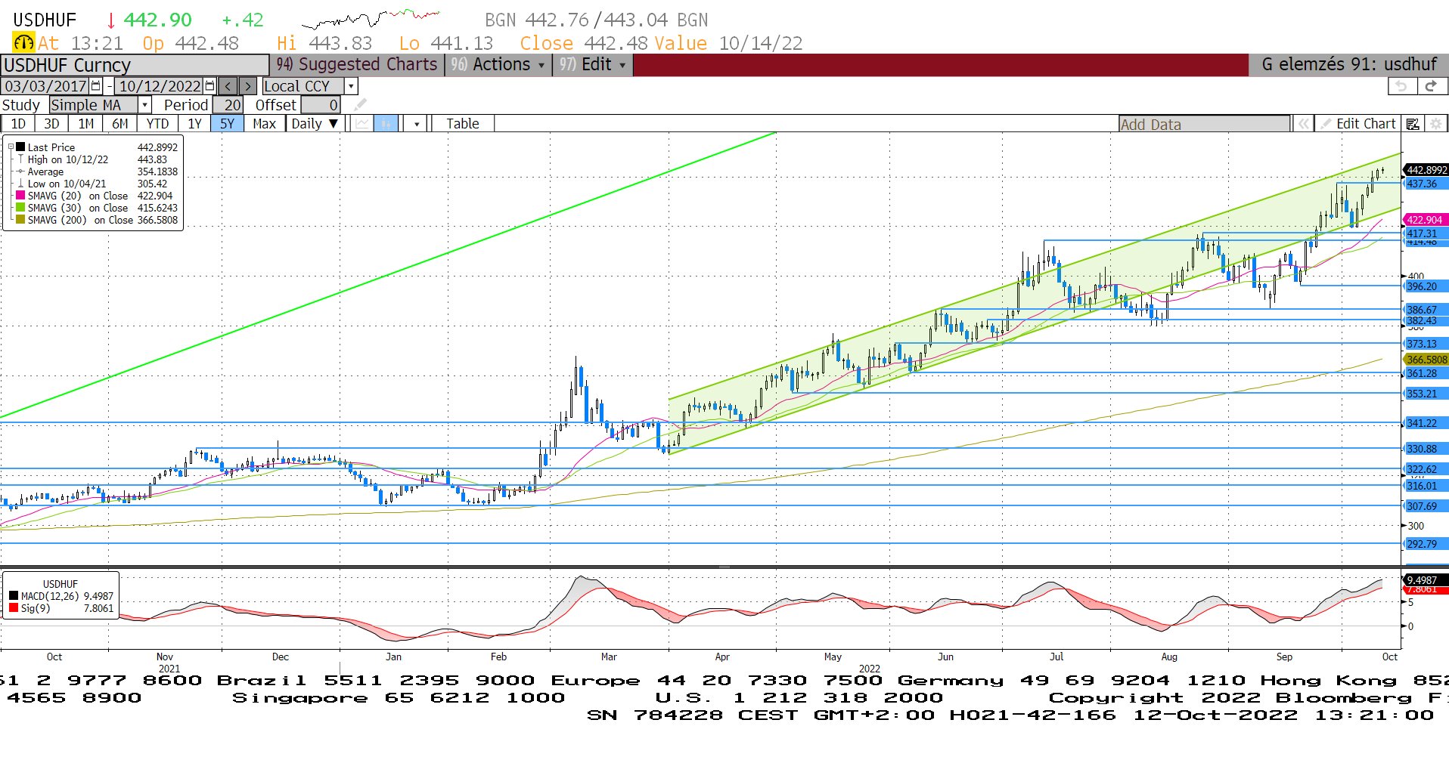Click the G elemzés 91: usdhuf label
1449x757 pixels.
(1349, 65)
